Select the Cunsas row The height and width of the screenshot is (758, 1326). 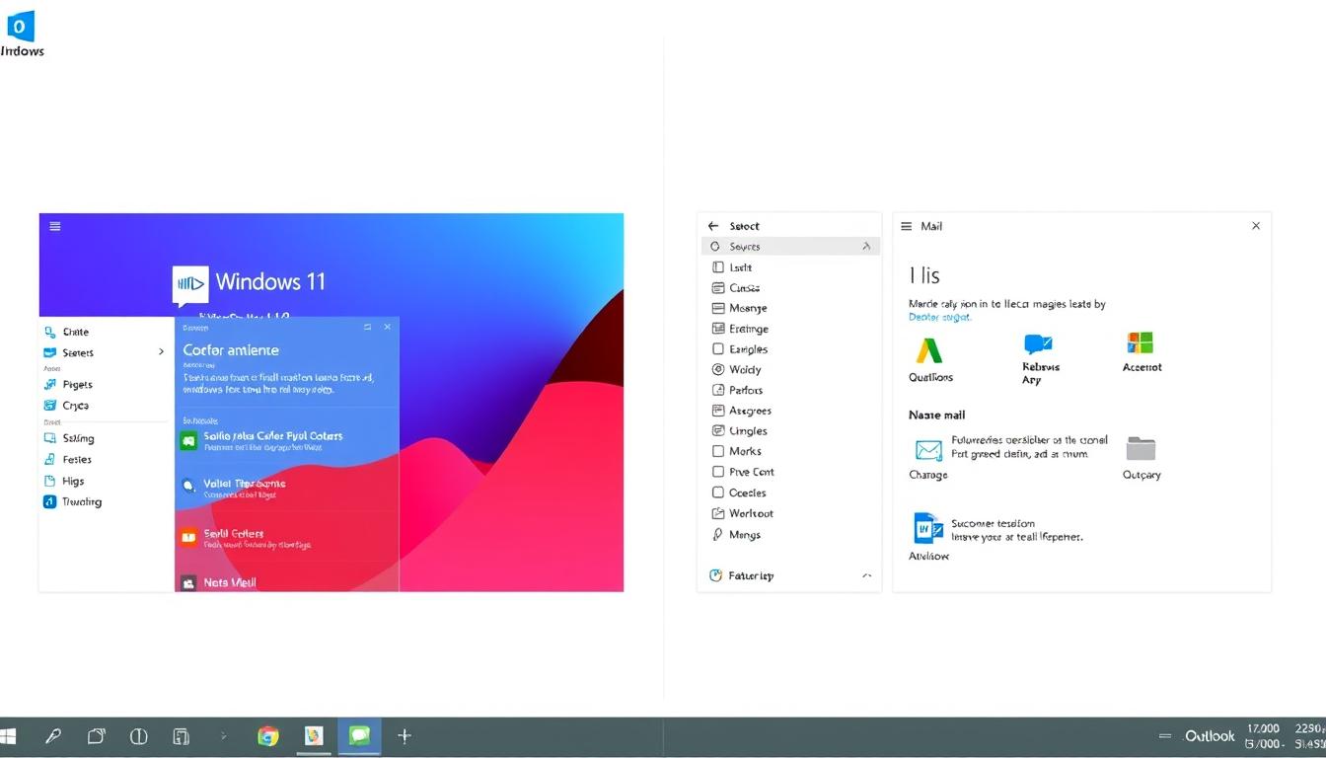coord(789,288)
